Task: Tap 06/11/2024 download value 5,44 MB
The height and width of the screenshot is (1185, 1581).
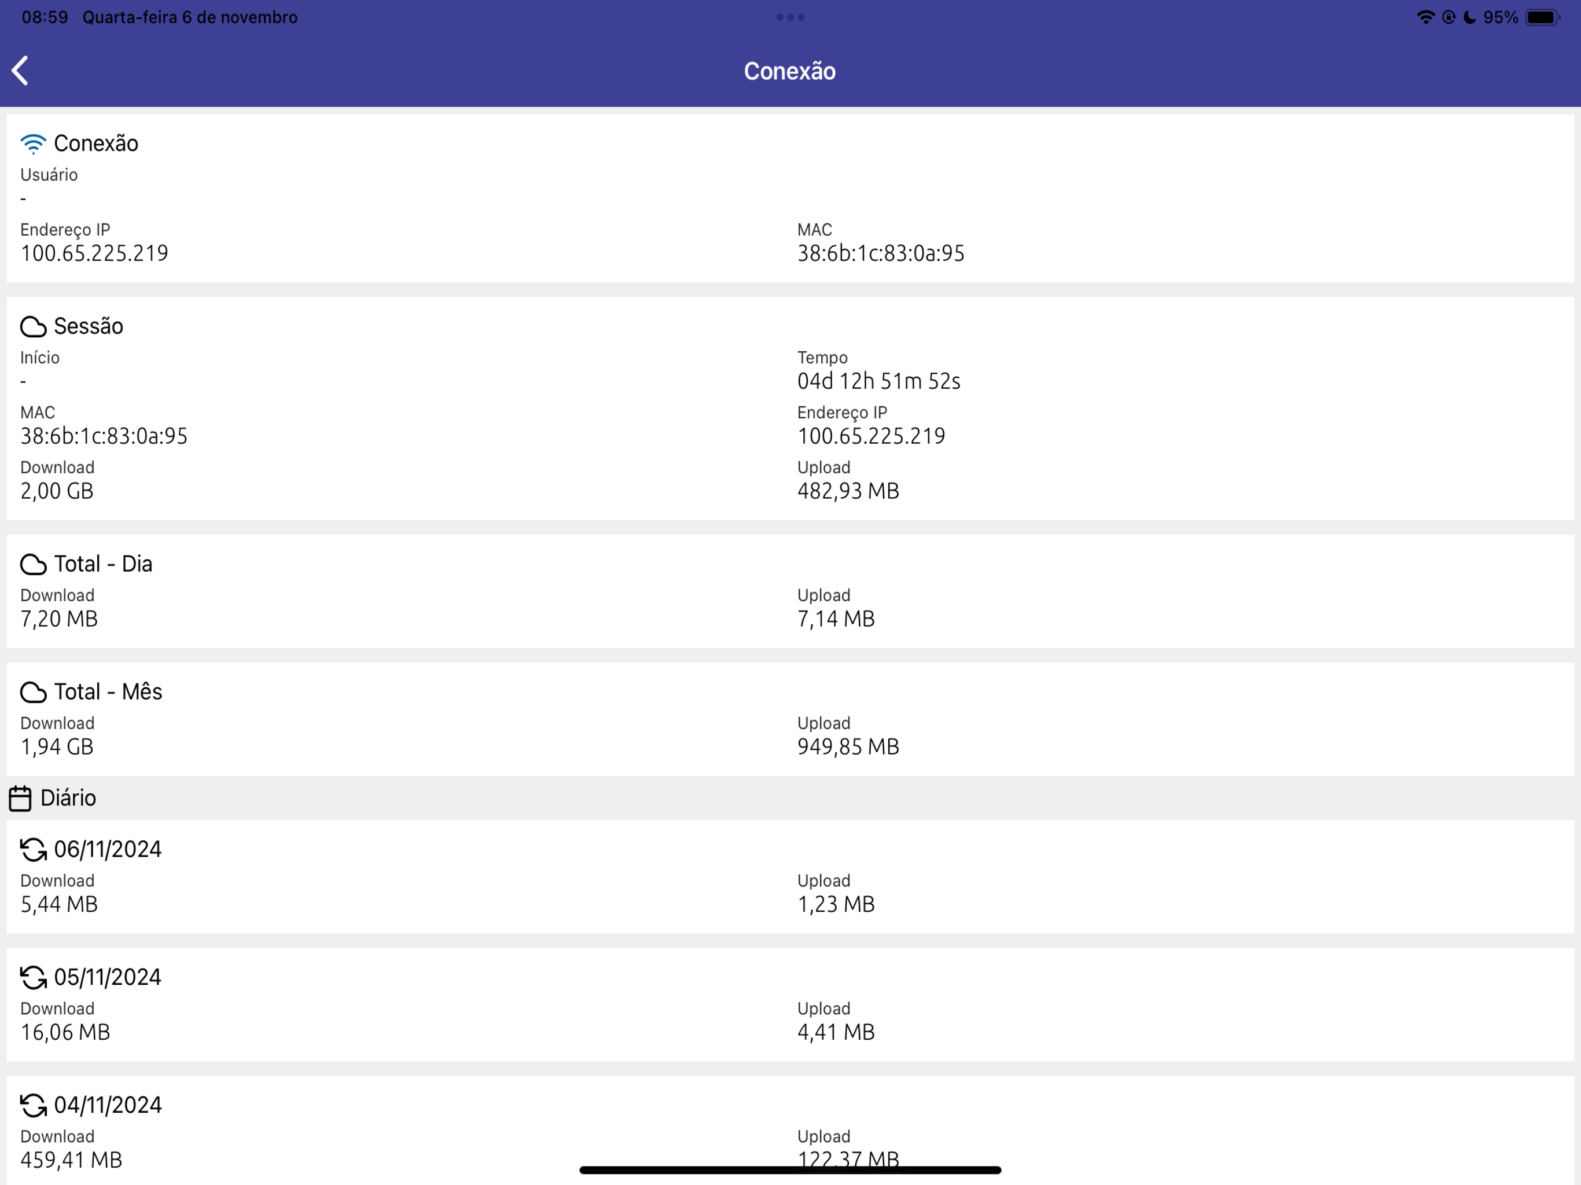Action: [58, 904]
